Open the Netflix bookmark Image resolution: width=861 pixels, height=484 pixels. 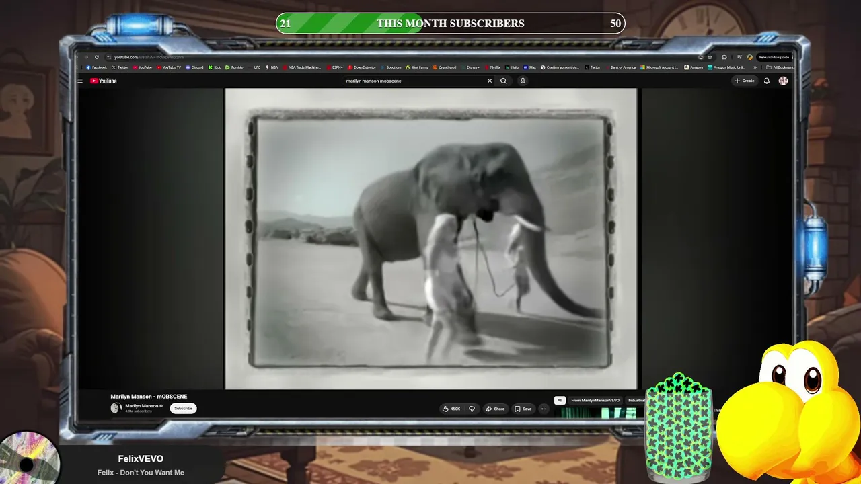point(492,67)
